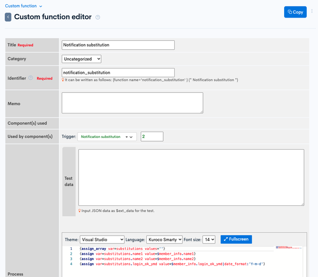
Task: Click line number 4 in the editor gutter
Action: coord(71,264)
